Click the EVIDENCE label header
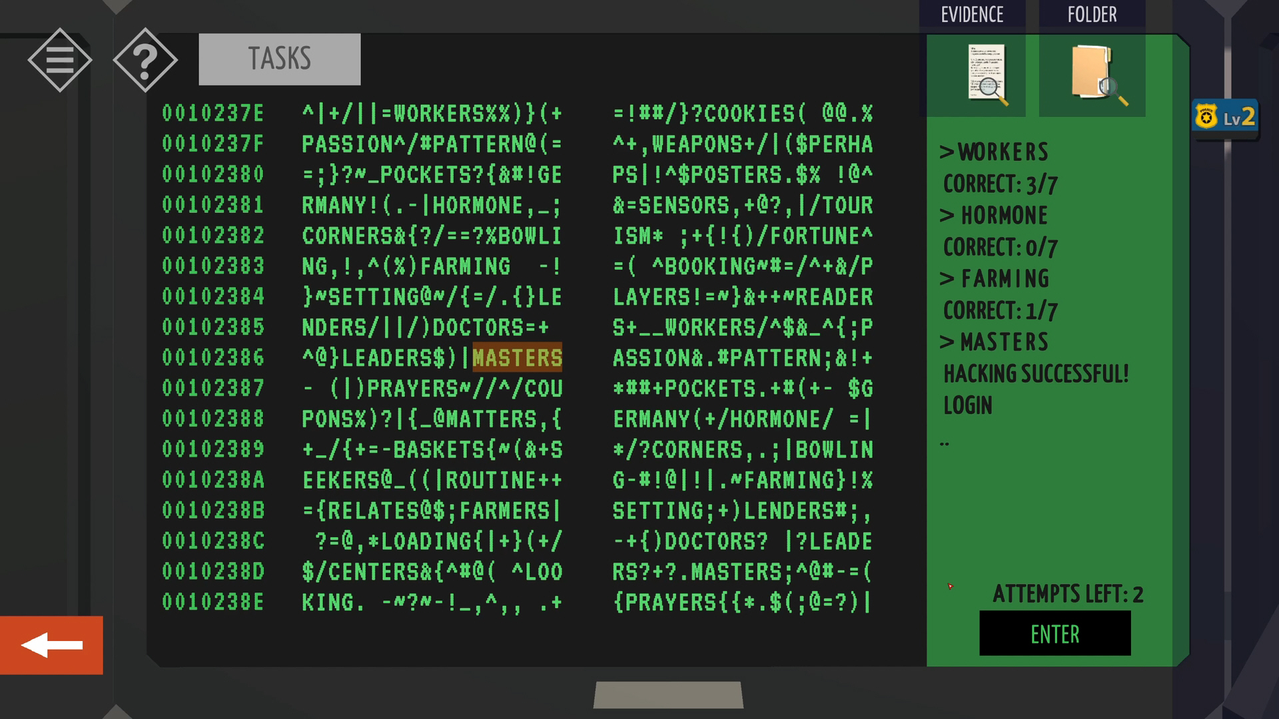Viewport: 1279px width, 719px height. click(972, 15)
